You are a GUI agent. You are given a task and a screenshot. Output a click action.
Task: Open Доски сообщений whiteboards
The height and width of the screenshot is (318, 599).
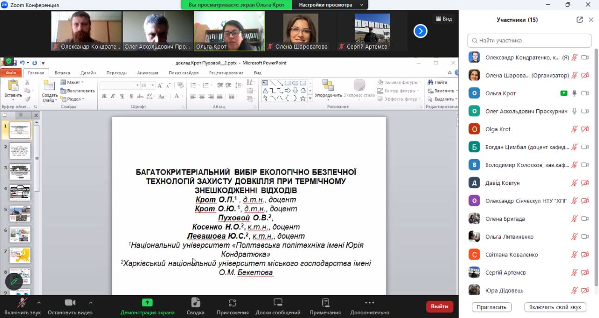(278, 303)
